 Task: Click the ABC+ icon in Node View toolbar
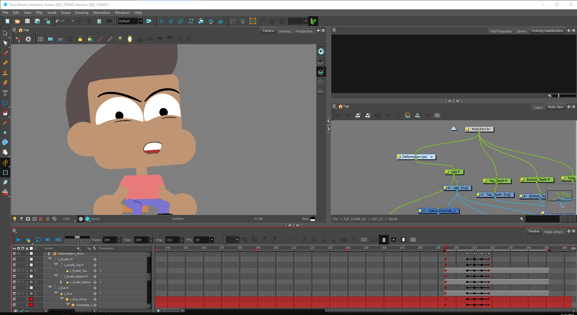437,115
